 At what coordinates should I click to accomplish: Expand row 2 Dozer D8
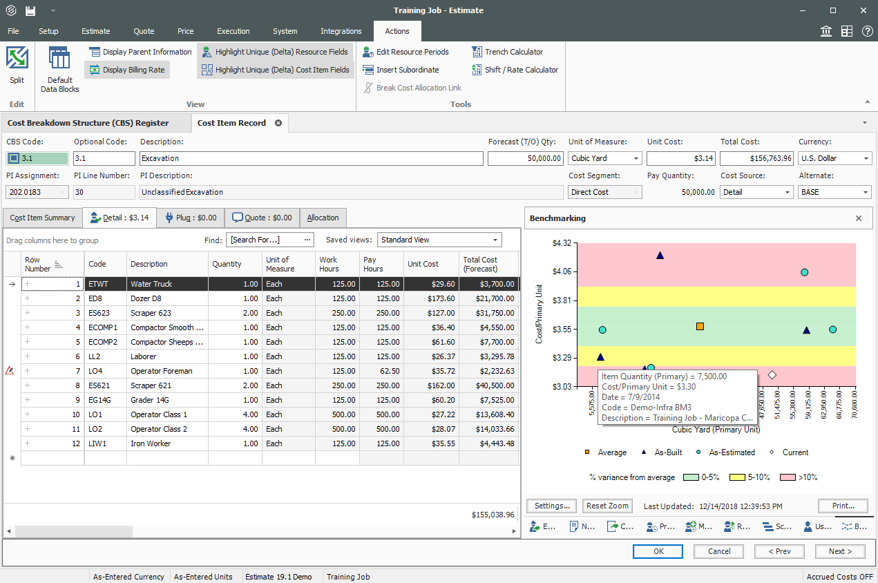coord(28,298)
